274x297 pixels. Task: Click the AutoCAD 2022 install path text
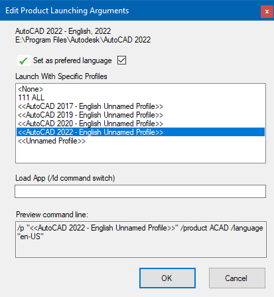pos(83,40)
